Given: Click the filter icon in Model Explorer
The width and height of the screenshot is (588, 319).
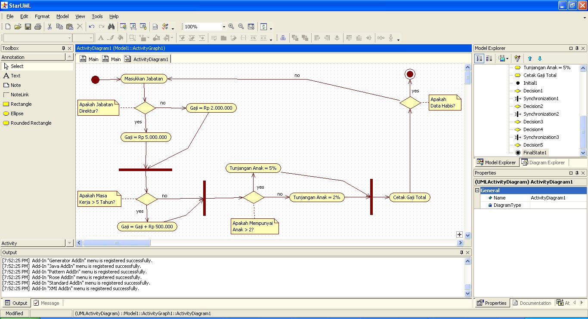Looking at the screenshot, I should tap(517, 58).
